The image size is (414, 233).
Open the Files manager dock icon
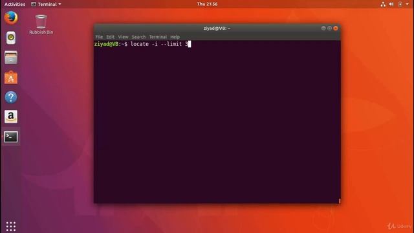pos(11,58)
